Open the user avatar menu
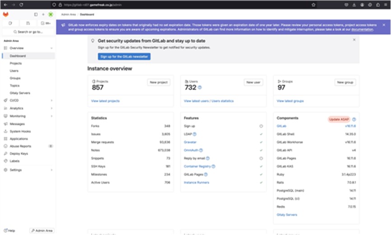Screen dimensions: 391x235 click(51, 14)
